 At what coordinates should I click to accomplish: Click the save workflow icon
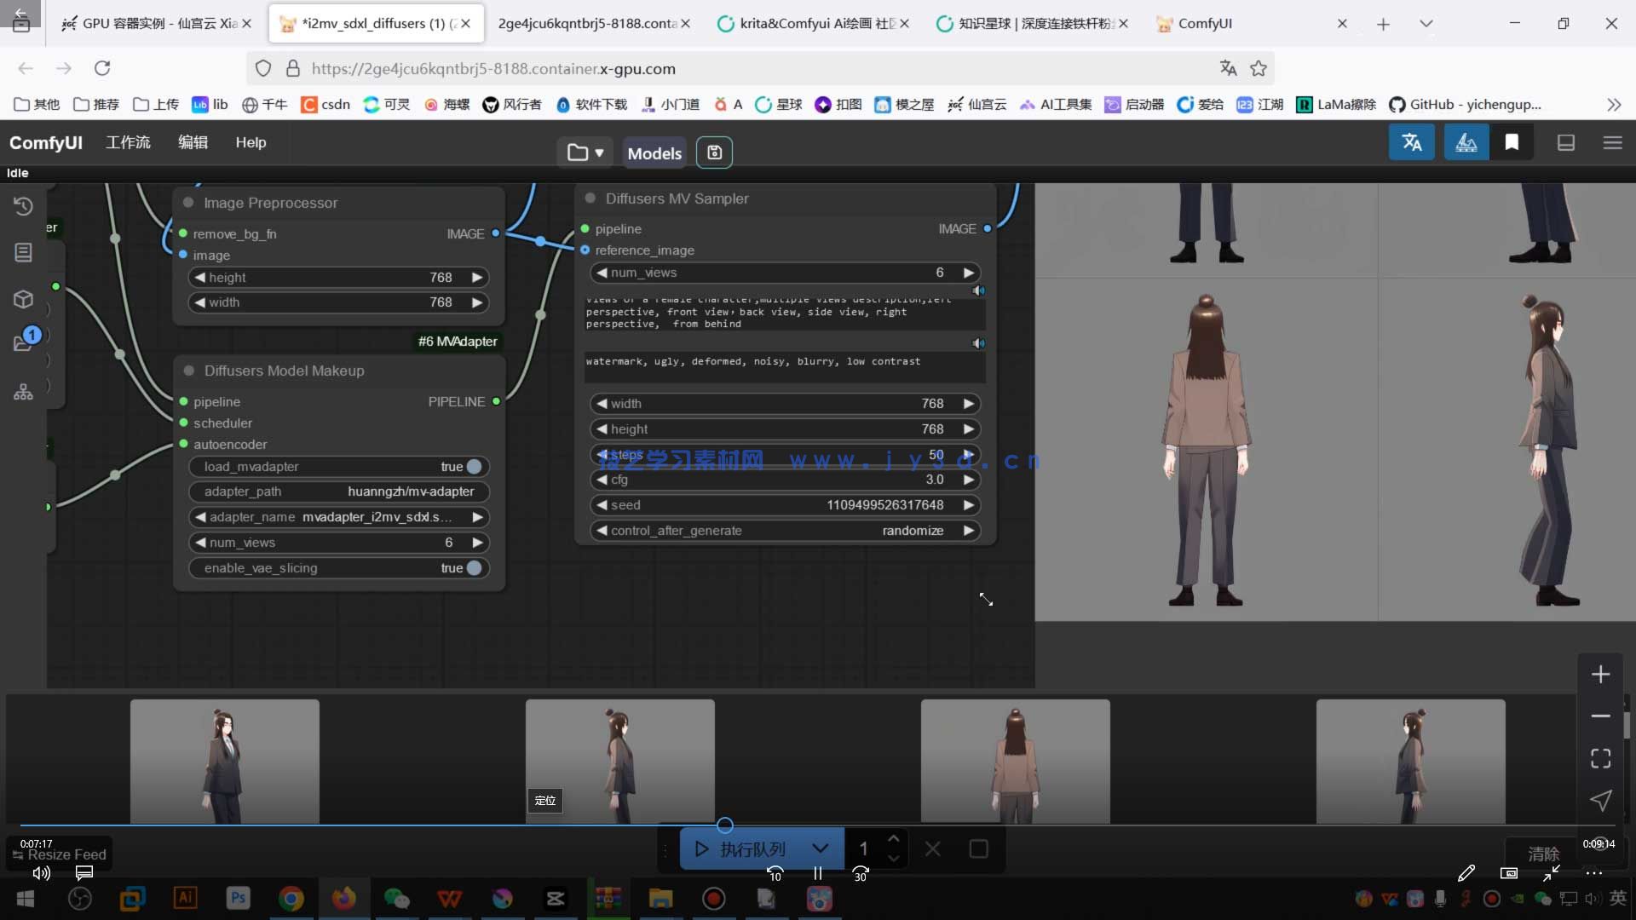click(x=714, y=152)
